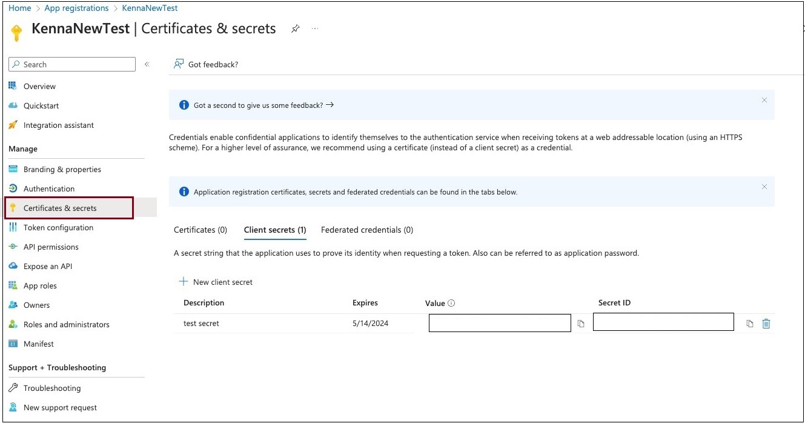Click the API permissions icon
This screenshot has width=805, height=423.
13,247
